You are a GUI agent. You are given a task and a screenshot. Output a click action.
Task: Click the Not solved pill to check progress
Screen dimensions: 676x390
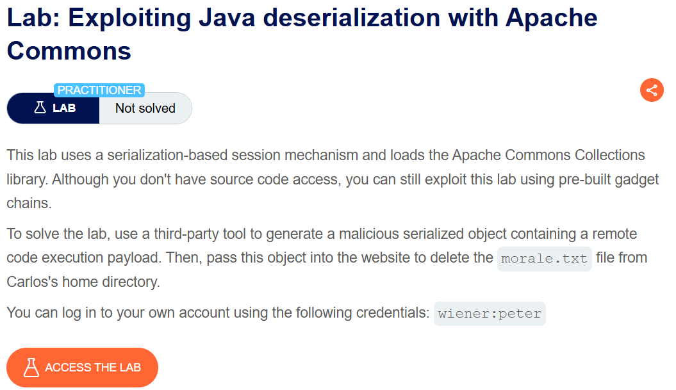[x=145, y=108]
